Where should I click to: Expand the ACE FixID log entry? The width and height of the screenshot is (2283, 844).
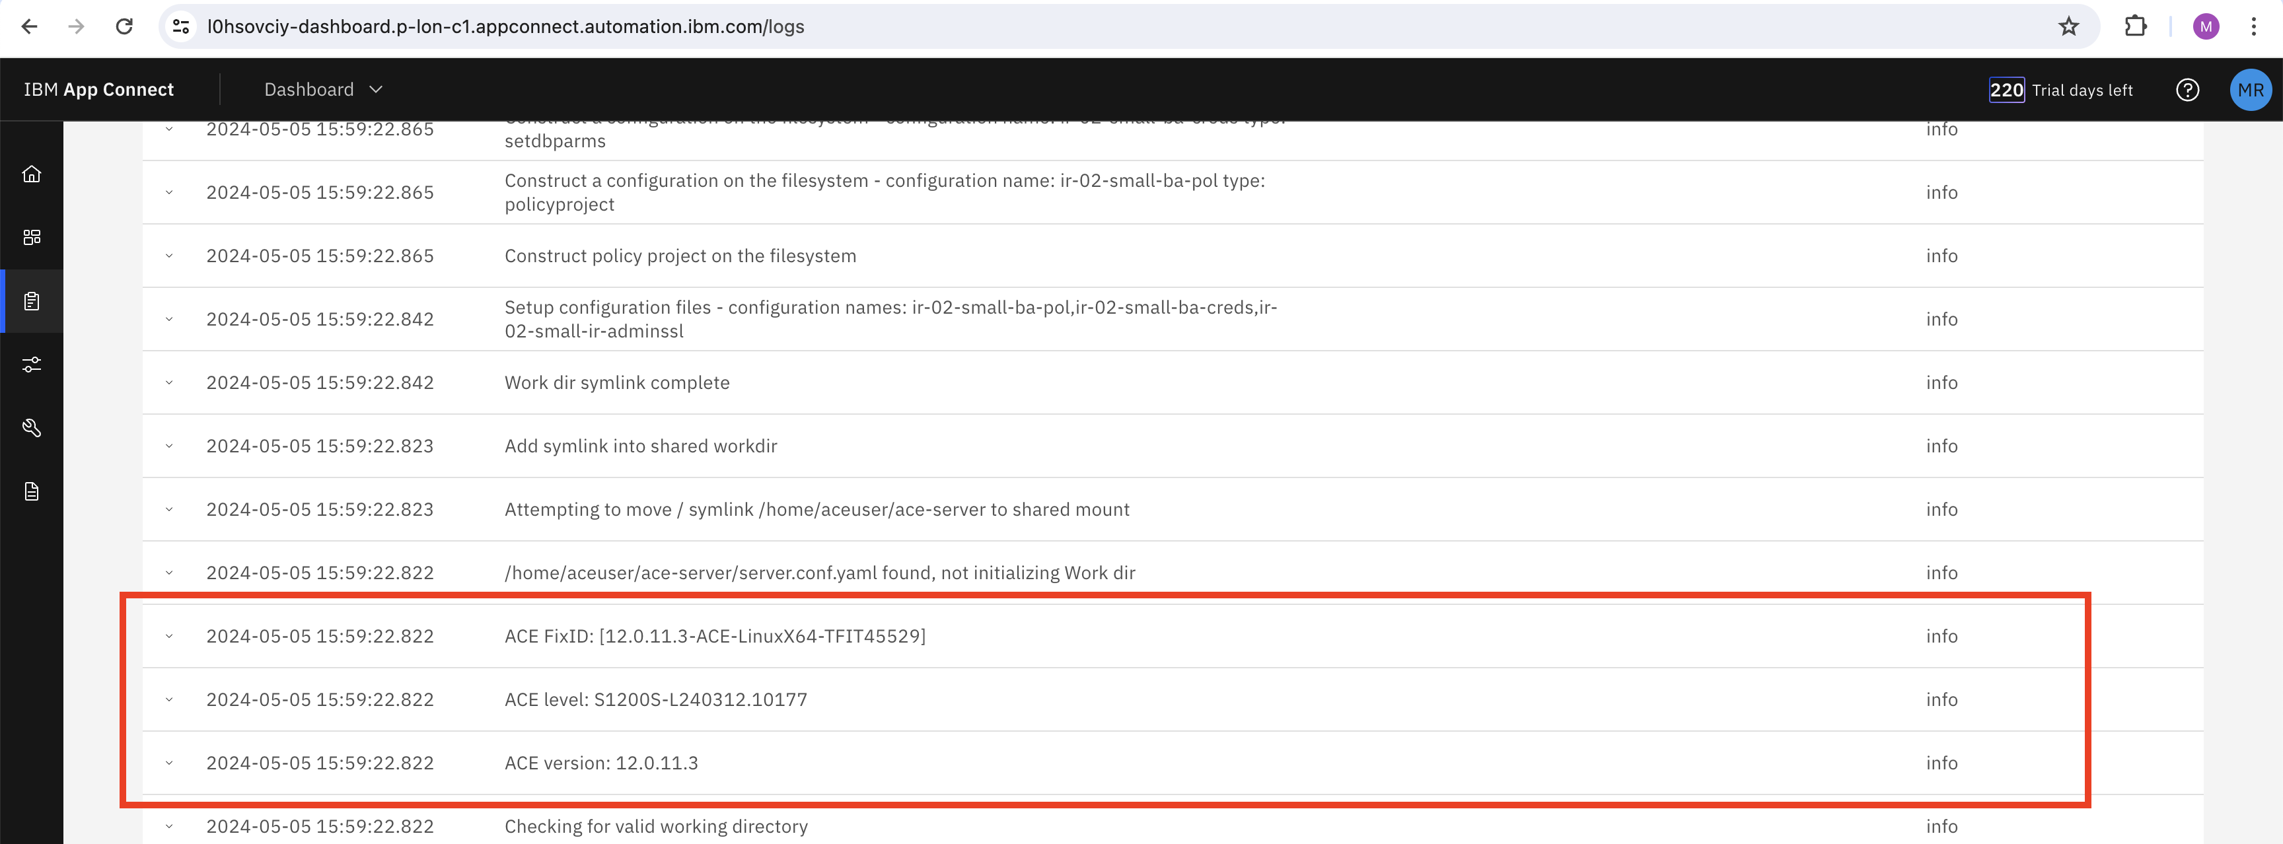[x=169, y=636]
